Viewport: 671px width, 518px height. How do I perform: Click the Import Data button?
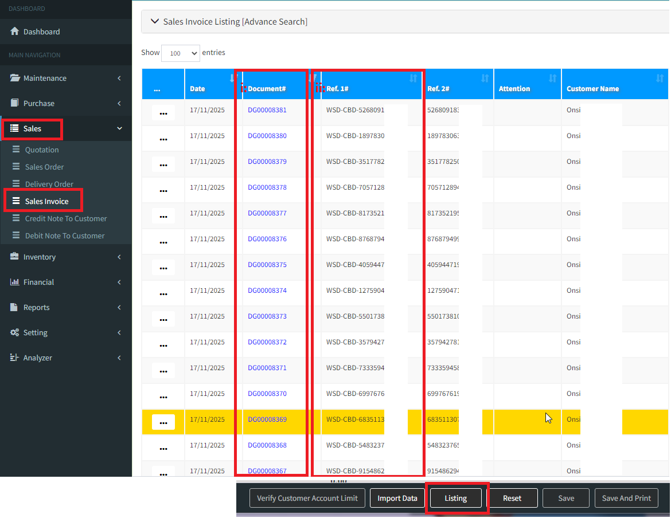coord(397,498)
